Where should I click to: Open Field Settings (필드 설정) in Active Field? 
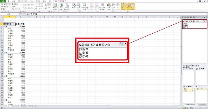coord(16,9)
